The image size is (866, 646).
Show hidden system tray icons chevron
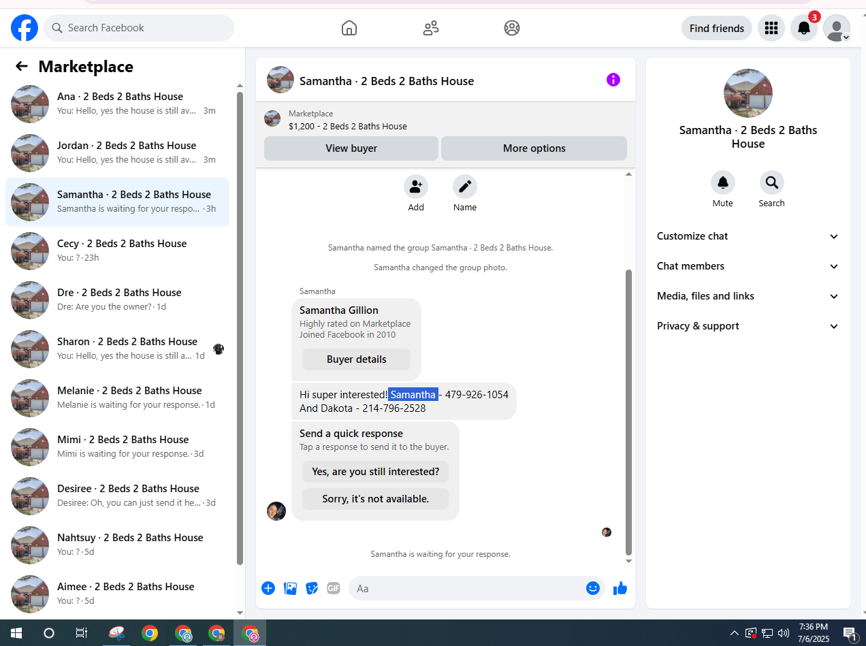coord(734,633)
